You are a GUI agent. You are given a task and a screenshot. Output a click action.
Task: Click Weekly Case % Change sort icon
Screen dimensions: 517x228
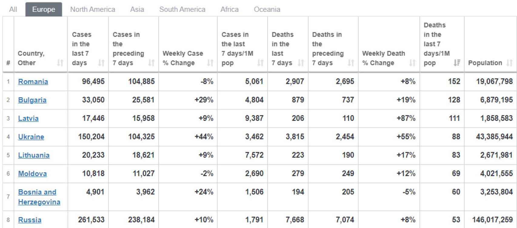pos(210,63)
